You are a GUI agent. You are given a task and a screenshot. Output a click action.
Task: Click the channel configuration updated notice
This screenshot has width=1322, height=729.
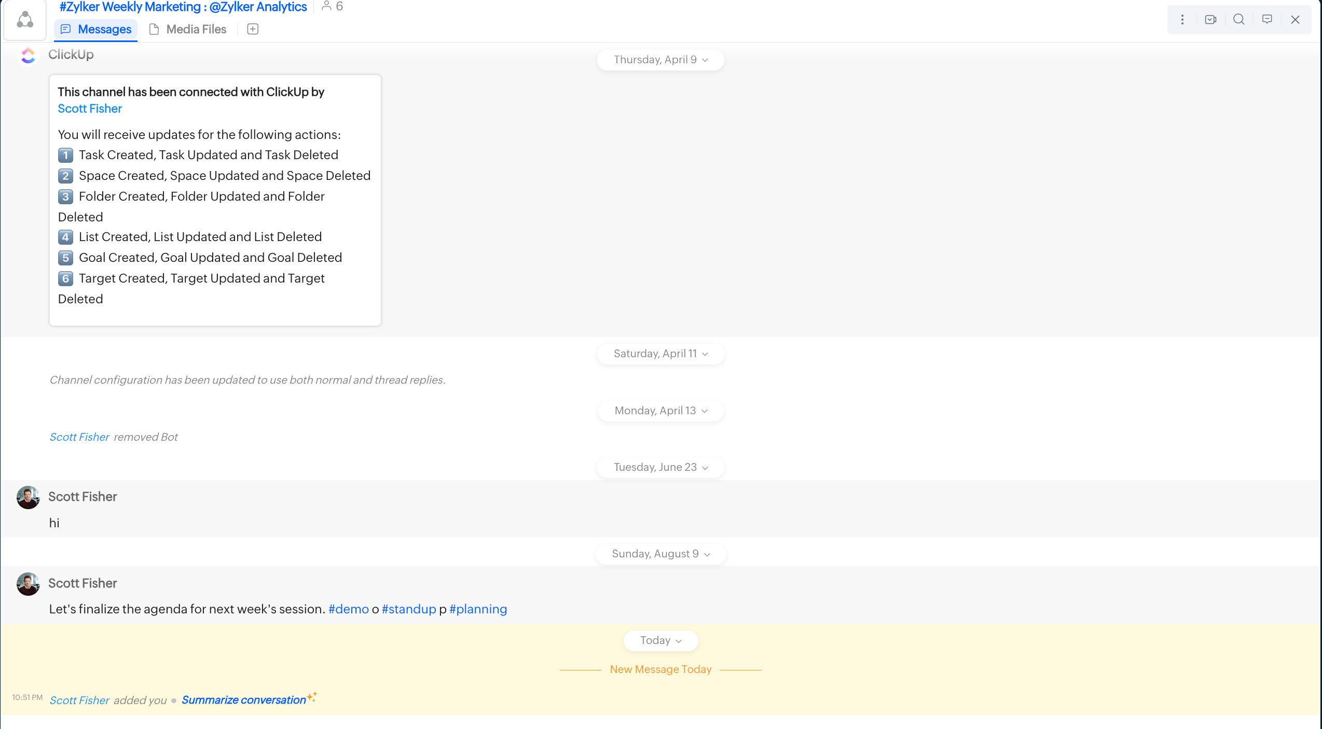click(247, 380)
